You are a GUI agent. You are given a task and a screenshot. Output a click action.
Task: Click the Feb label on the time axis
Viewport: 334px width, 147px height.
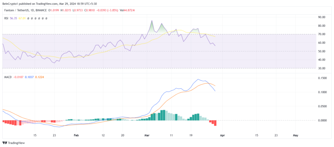tap(76, 136)
